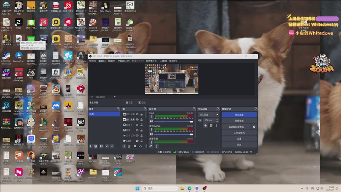Open the preview scaling dropdown
This screenshot has width=341, height=192.
115,97
